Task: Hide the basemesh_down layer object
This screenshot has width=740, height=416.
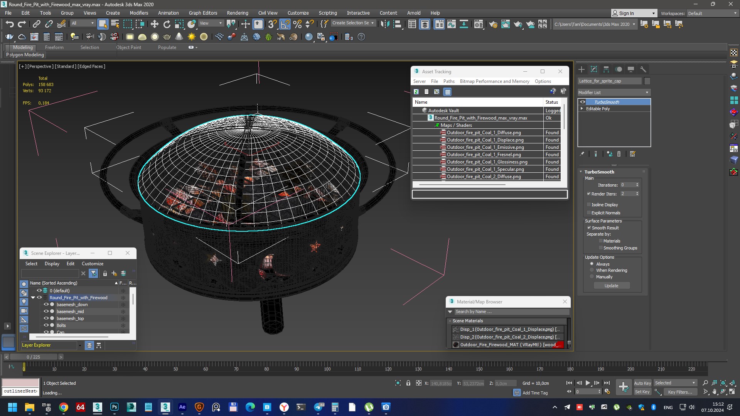Action: tap(46, 305)
